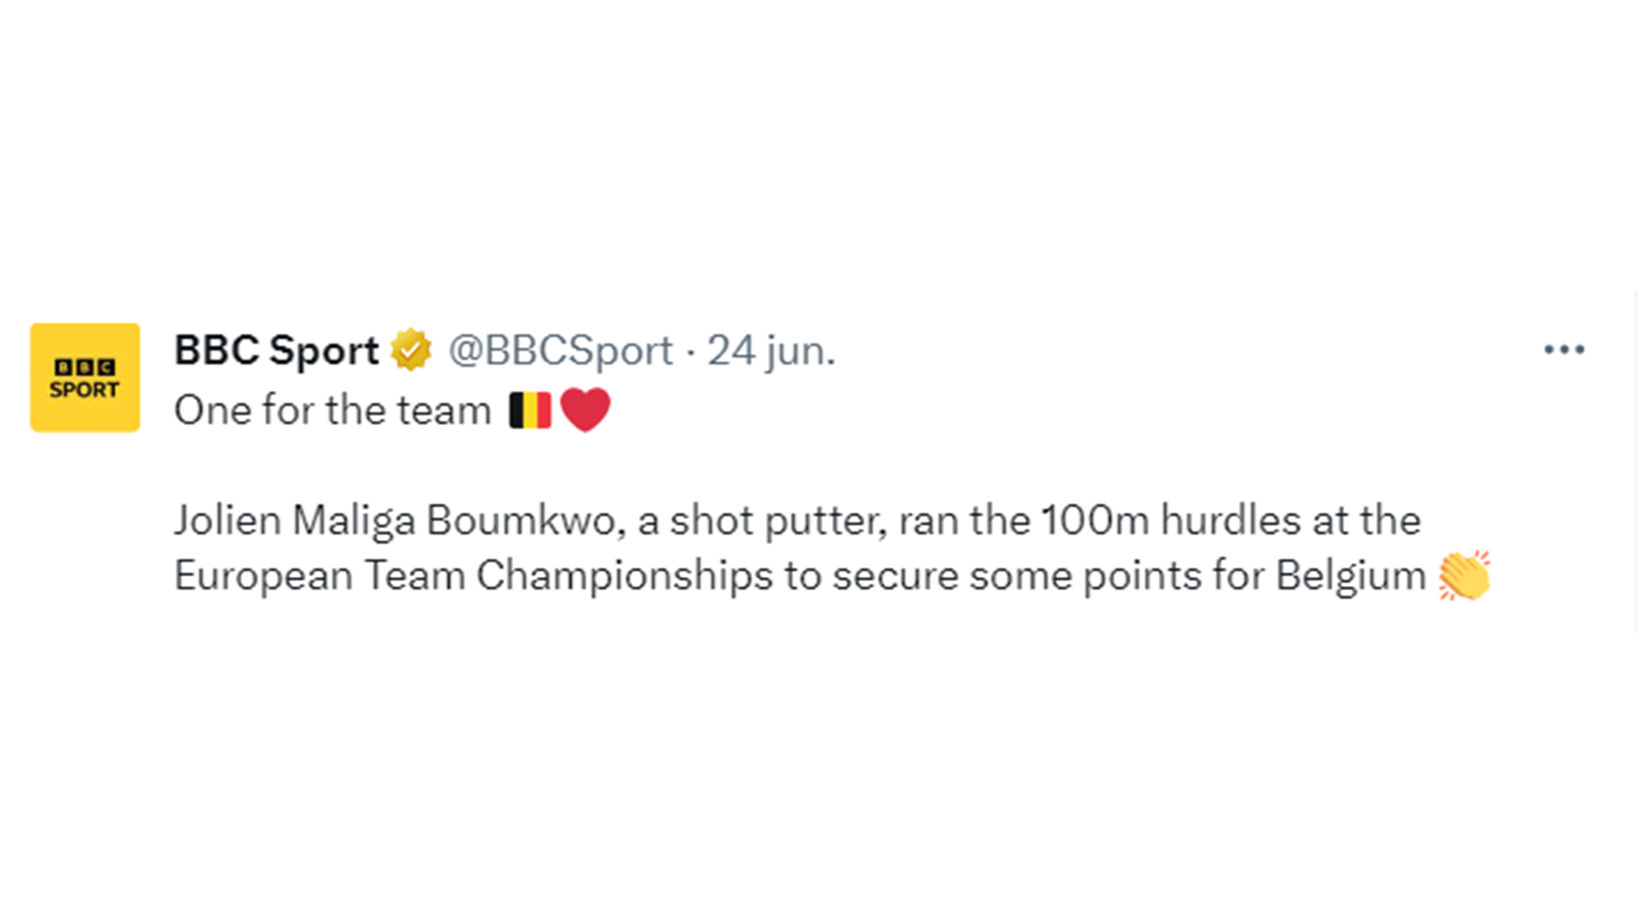Click the BBC blocks in the avatar logo

click(85, 367)
